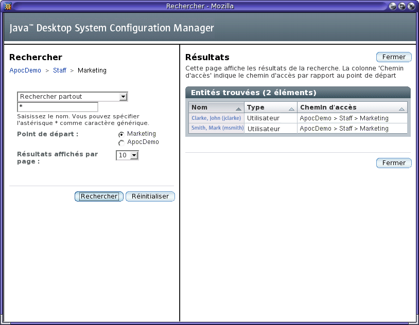Open Staff breadcrumb link
The height and width of the screenshot is (325, 419).
pos(59,70)
